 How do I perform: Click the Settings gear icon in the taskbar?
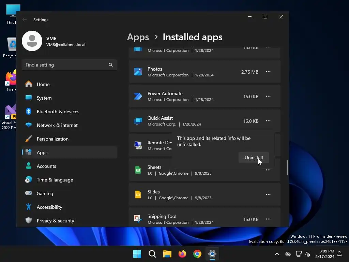tap(212, 254)
